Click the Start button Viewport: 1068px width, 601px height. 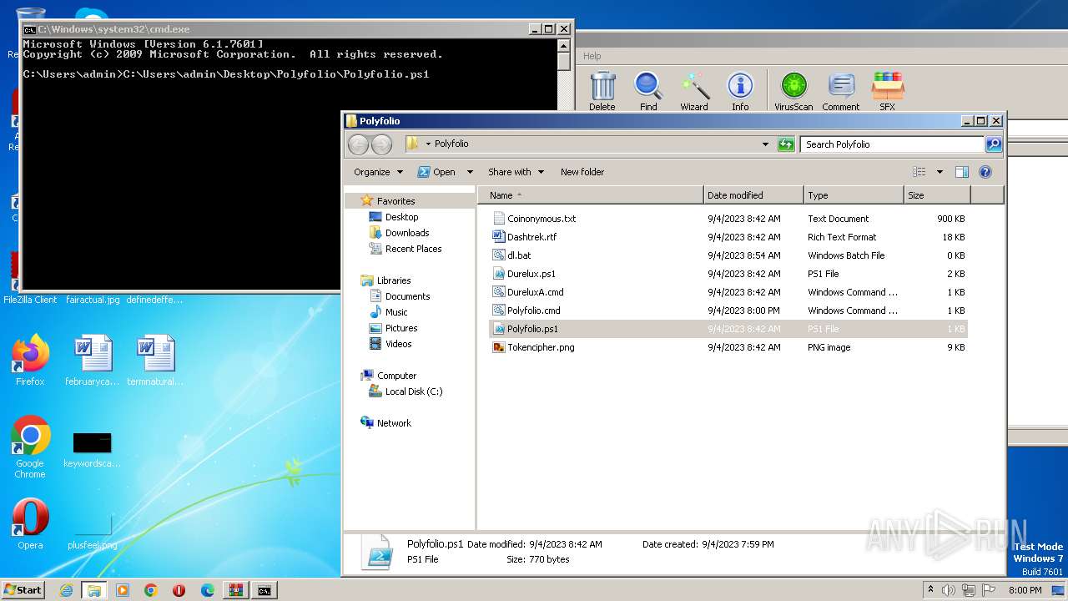click(x=23, y=589)
